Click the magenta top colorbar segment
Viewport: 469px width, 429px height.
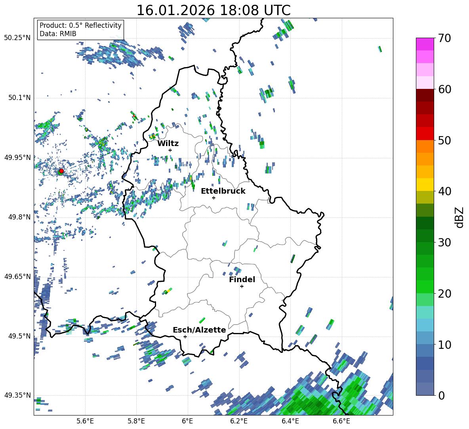tap(425, 44)
